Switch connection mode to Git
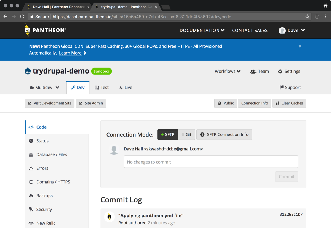This screenshot has width=331, height=228. [187, 135]
